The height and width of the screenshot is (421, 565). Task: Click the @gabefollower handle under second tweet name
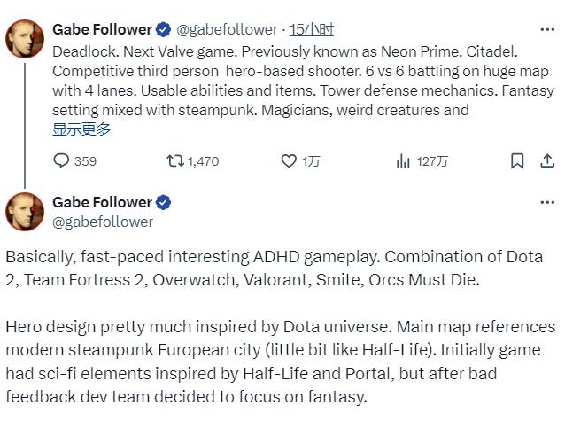[103, 222]
